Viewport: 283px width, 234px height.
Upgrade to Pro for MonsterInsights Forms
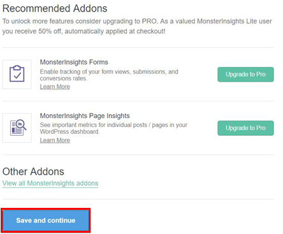click(x=245, y=75)
